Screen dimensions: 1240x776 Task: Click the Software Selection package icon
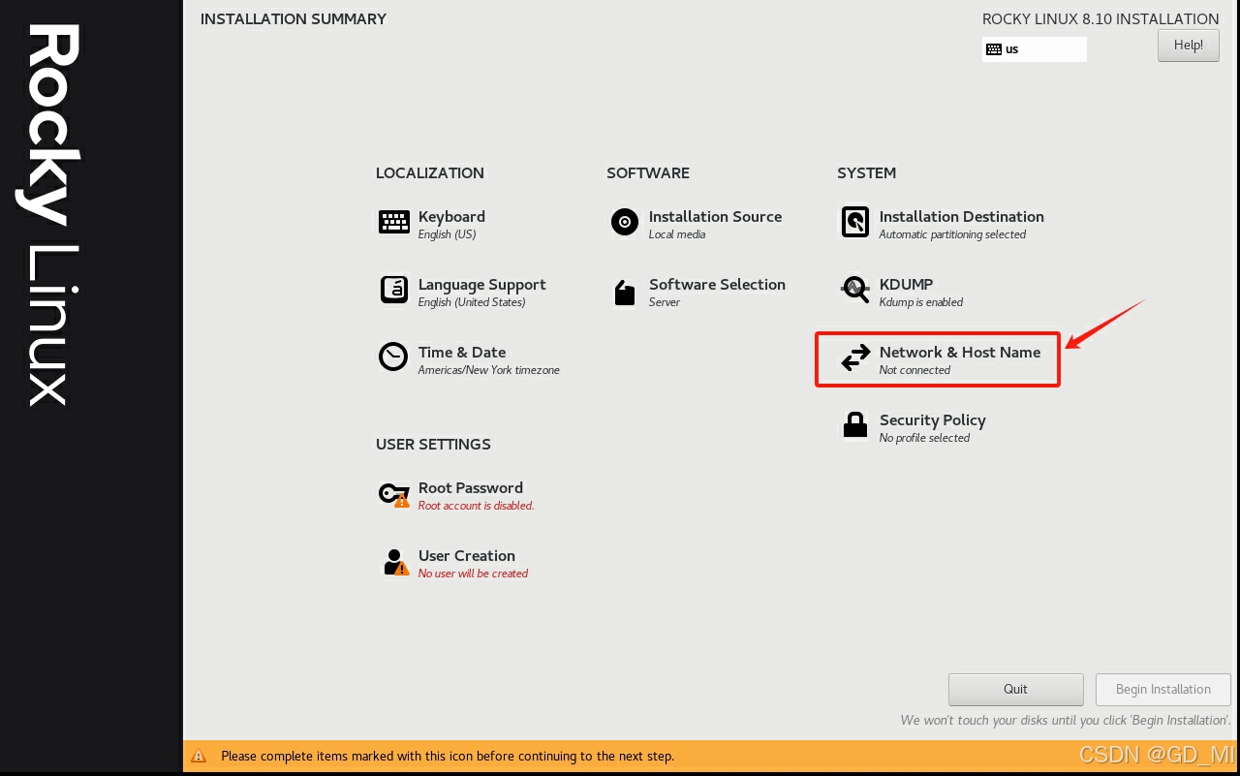pos(625,292)
